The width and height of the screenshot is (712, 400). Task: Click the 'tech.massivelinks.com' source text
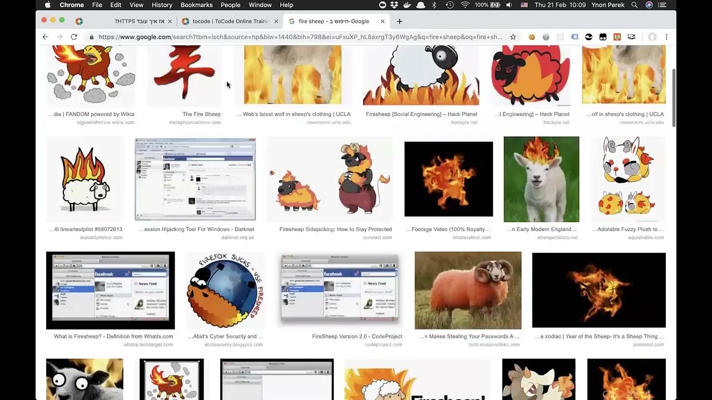click(x=494, y=344)
